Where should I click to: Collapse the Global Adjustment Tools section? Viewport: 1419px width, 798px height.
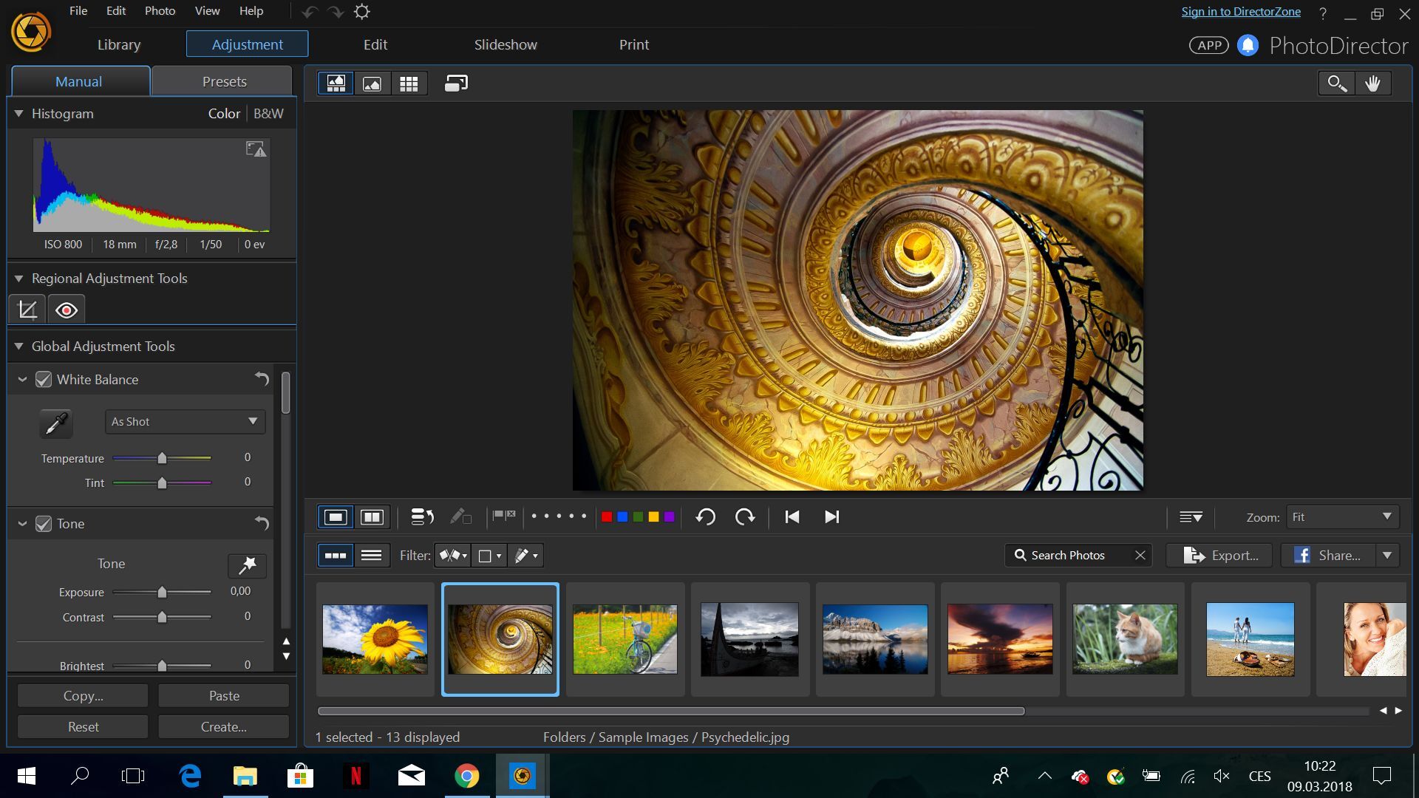tap(17, 346)
